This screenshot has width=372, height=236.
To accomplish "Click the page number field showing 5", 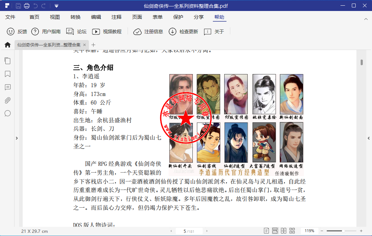I will click(189, 231).
